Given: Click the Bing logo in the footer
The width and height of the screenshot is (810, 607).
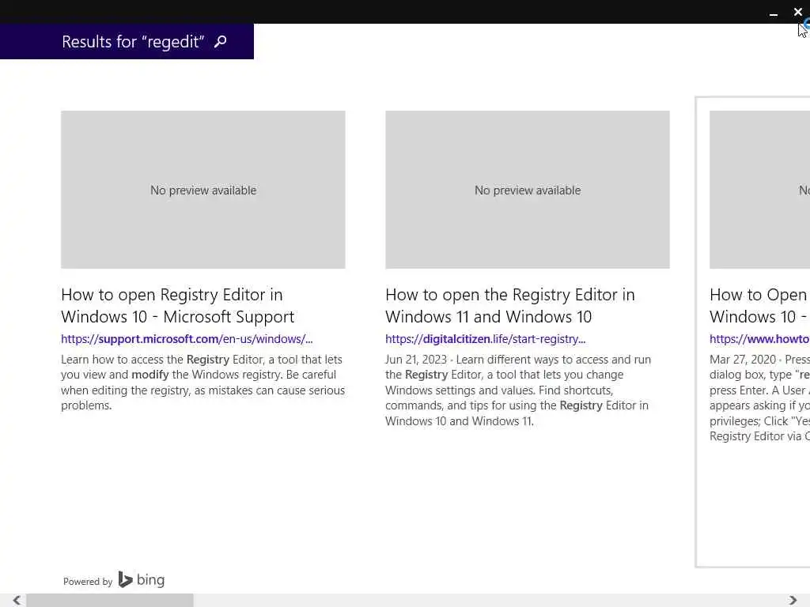Looking at the screenshot, I should [142, 579].
